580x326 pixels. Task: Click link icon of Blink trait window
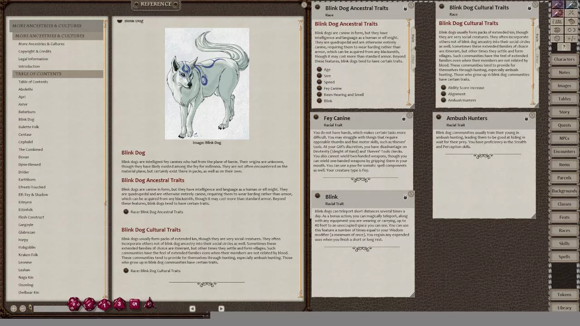point(317,196)
